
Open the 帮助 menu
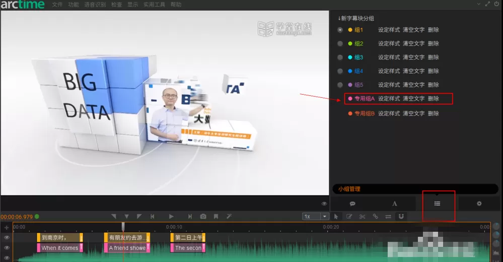coord(176,5)
